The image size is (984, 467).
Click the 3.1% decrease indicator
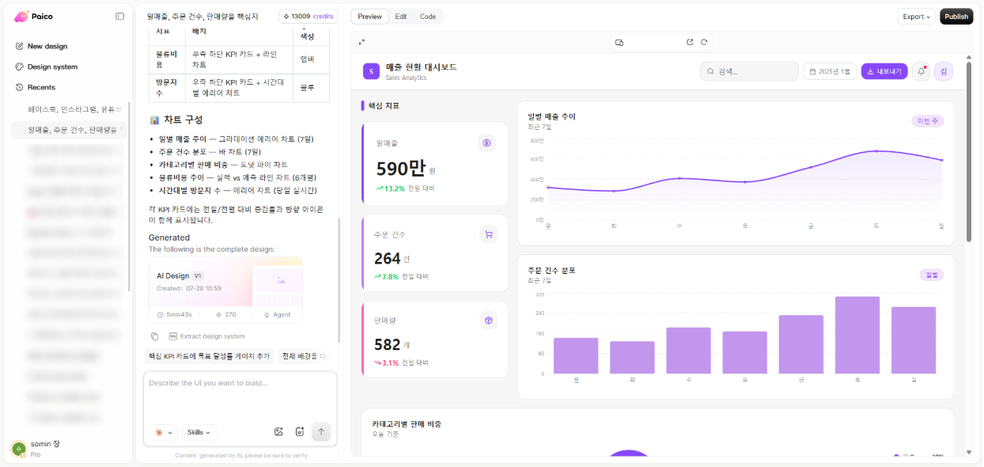coord(387,363)
